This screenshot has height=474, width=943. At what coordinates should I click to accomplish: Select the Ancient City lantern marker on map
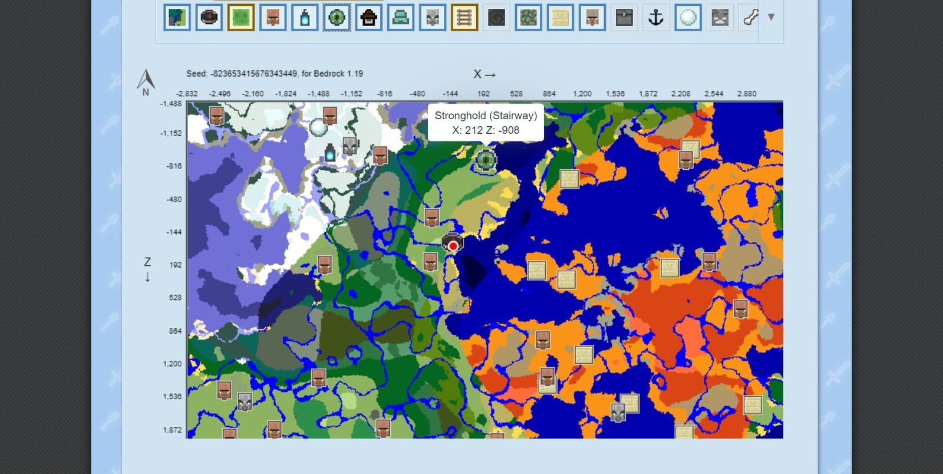(x=330, y=152)
